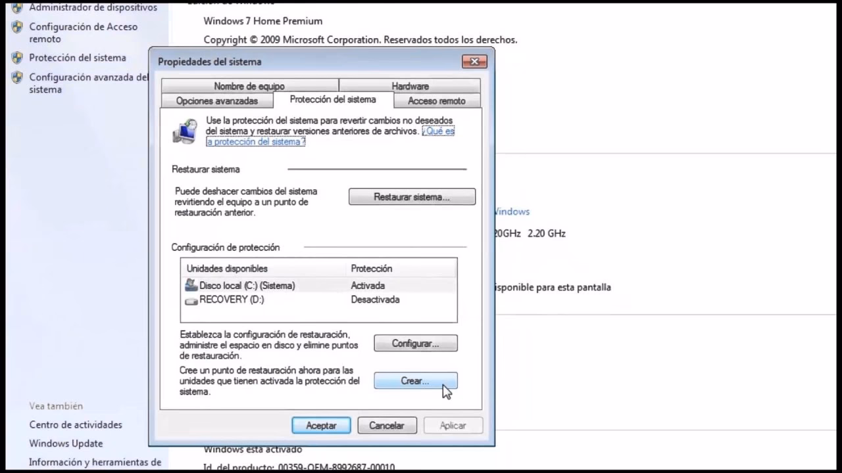This screenshot has height=473, width=842.
Task: Open the Opciones avanzadas tab
Action: pyautogui.click(x=217, y=101)
